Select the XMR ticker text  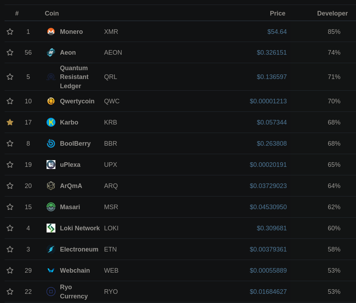pyautogui.click(x=111, y=31)
